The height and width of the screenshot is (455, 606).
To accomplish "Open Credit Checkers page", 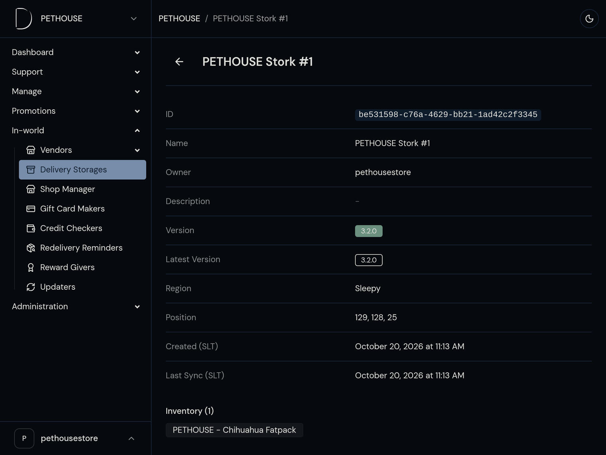I will coord(83,228).
